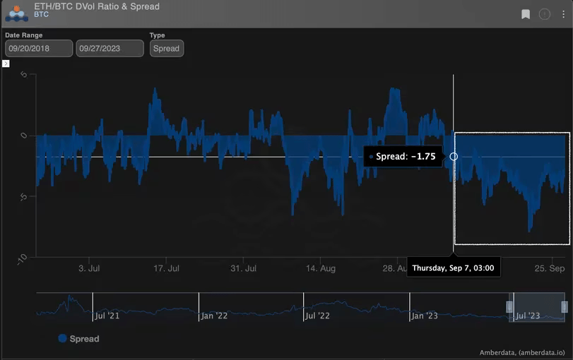Click the Jan '23 marker in navigator
Screen dimensions: 573x360
pos(425,316)
